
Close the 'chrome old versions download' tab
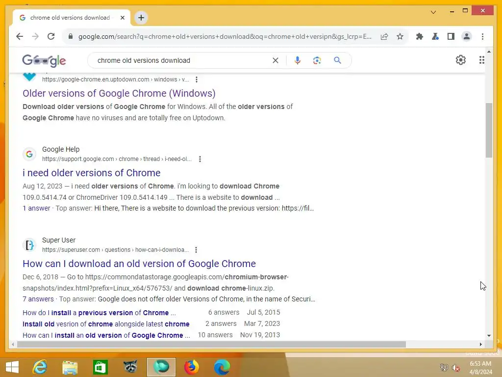[x=122, y=18]
